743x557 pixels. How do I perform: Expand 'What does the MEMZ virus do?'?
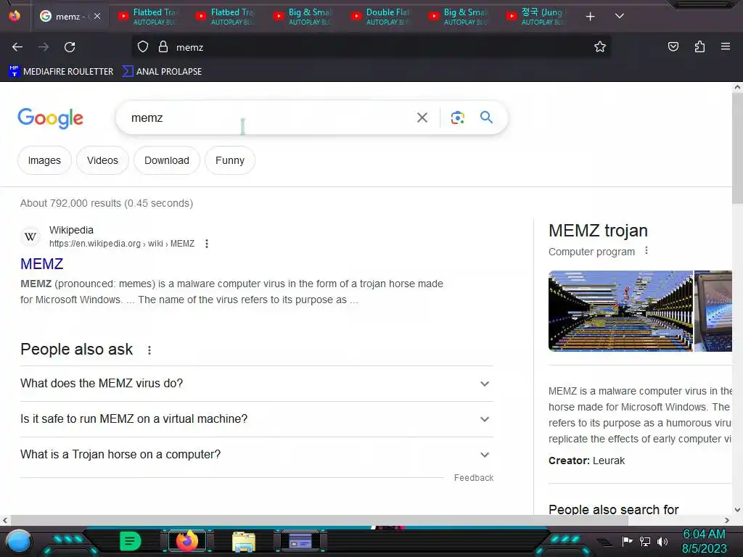[x=257, y=384]
